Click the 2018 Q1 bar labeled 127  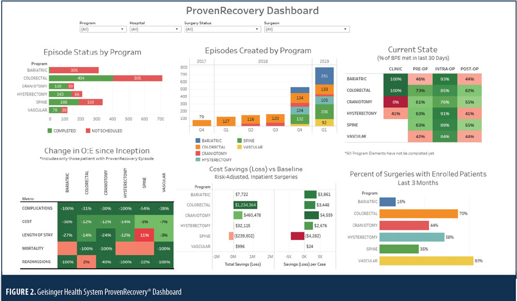[x=226, y=121]
